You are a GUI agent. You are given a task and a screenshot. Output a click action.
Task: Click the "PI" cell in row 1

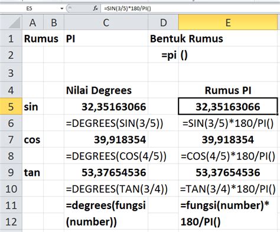pyautogui.click(x=106, y=38)
